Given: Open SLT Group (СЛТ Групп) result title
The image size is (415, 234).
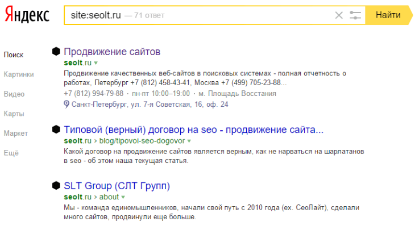Looking at the screenshot, I should click(117, 186).
